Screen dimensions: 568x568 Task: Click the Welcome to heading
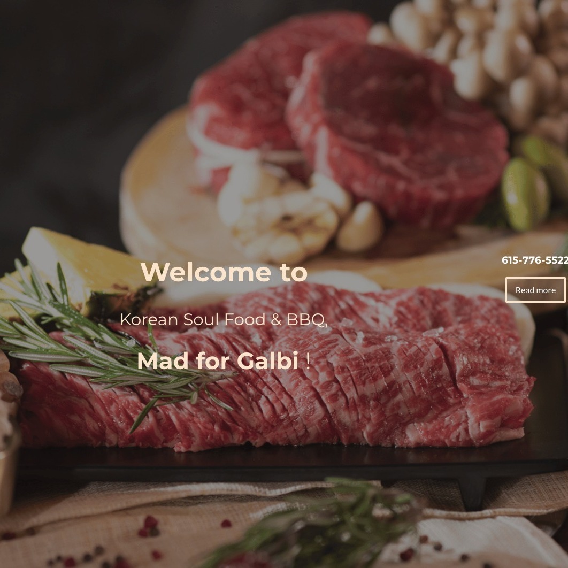pos(224,272)
